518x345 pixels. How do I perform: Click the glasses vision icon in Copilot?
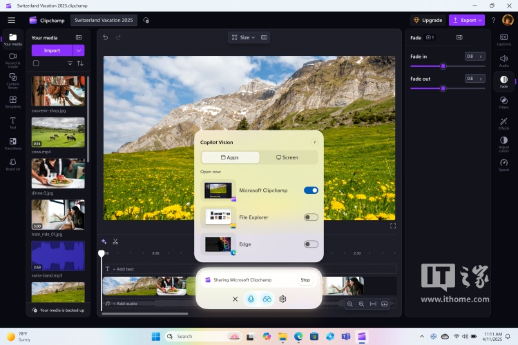[x=267, y=299]
